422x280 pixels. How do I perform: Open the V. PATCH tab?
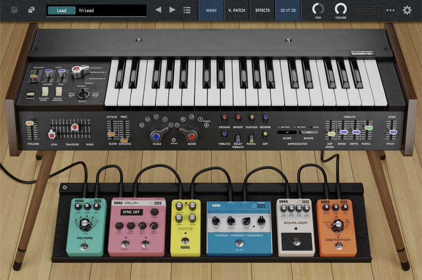[237, 10]
